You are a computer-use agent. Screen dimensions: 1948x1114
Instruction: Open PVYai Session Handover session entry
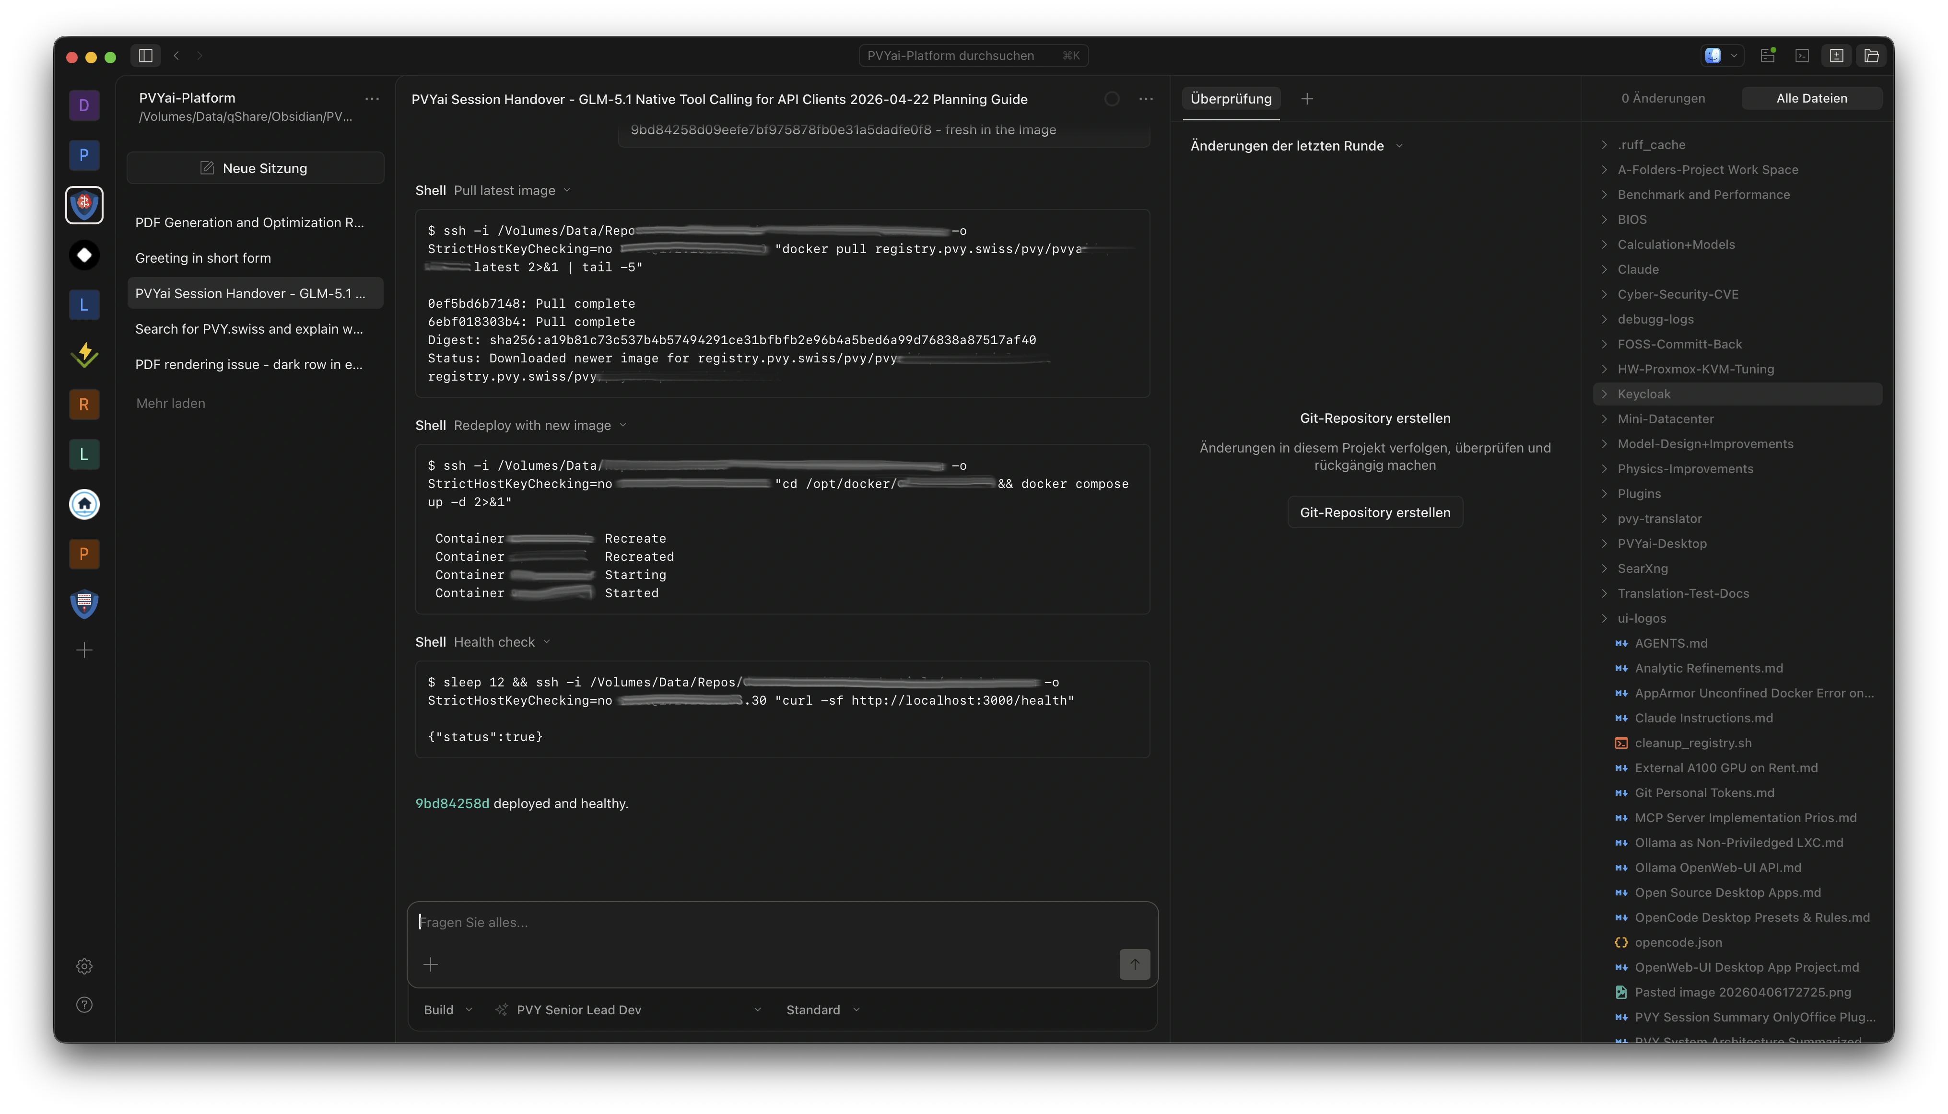click(x=256, y=293)
